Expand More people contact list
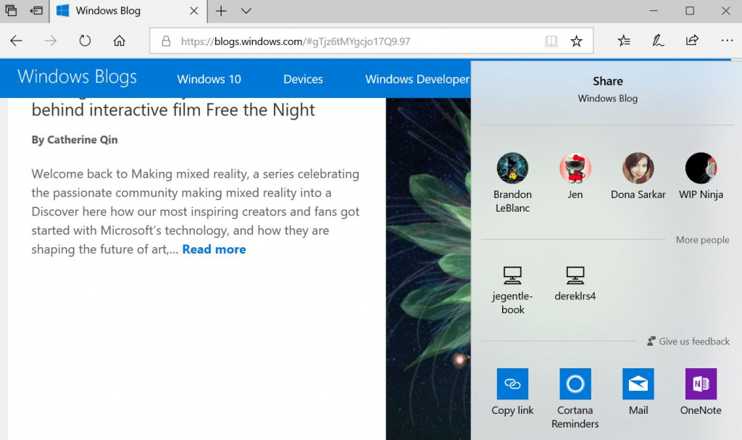This screenshot has width=742, height=440. [702, 240]
